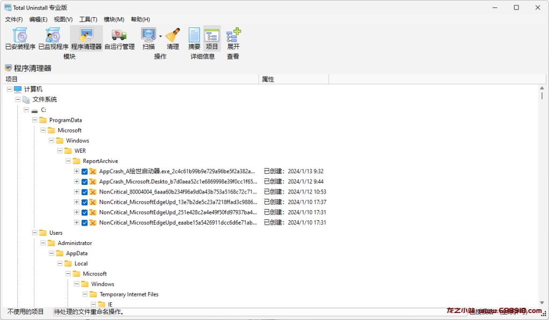Image resolution: width=549 pixels, height=320 pixels.
Task: Click the 属性 column header
Action: 294,79
